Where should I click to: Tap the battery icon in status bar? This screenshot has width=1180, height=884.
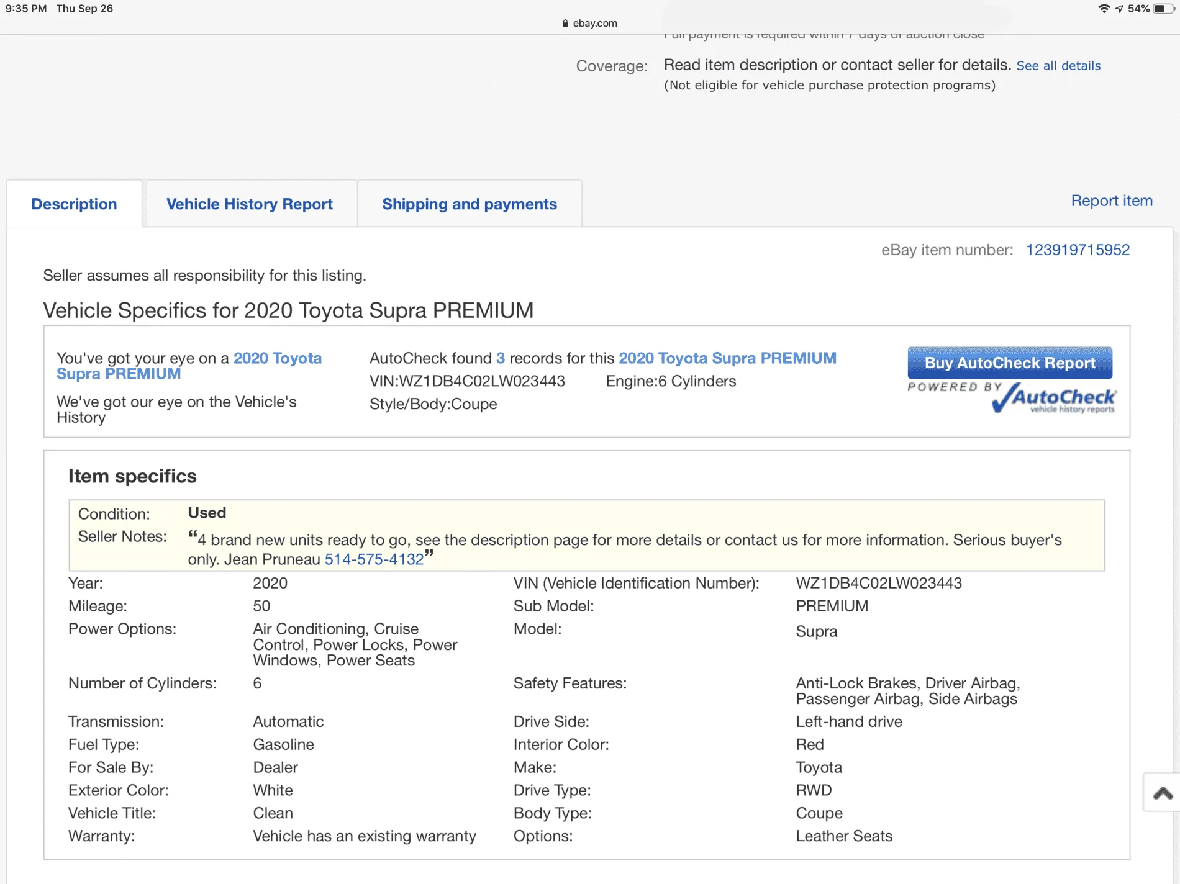(1163, 9)
